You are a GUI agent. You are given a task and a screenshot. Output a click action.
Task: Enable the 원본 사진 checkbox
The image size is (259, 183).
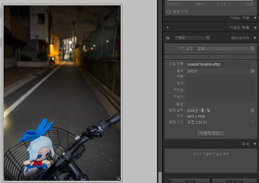tap(169, 12)
